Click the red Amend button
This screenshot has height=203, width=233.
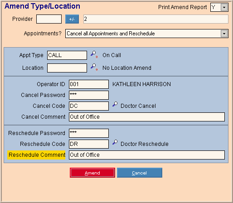[92, 173]
